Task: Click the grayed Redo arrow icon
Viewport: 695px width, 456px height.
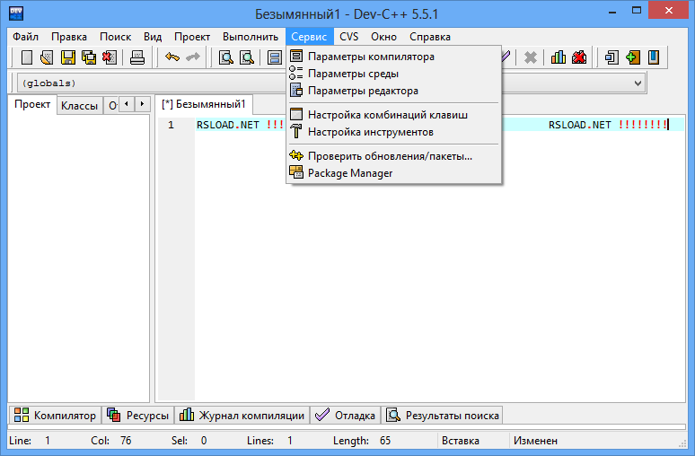Action: pyautogui.click(x=193, y=57)
